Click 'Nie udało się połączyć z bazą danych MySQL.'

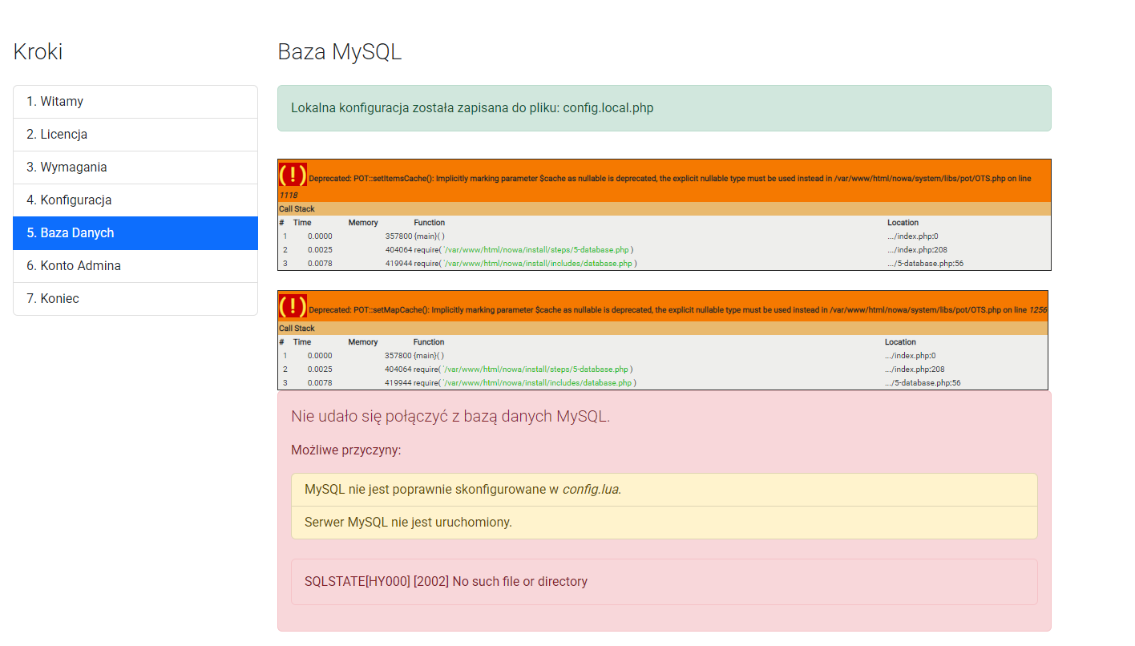click(x=450, y=417)
